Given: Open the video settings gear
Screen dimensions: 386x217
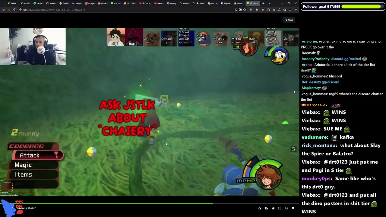Looking at the screenshot, I should 293,208.
